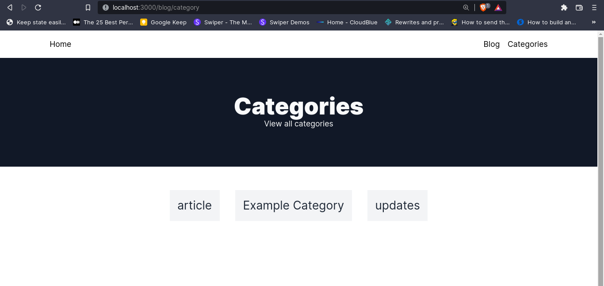
Task: Open the Brave Wallet icon
Action: click(579, 8)
